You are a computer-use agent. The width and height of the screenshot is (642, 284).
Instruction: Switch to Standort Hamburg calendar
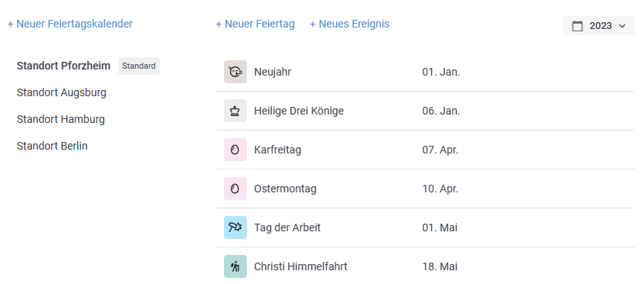coord(60,119)
